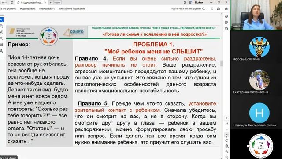
Task: Click the СОИРО logo in slide header
Action: (74, 32)
